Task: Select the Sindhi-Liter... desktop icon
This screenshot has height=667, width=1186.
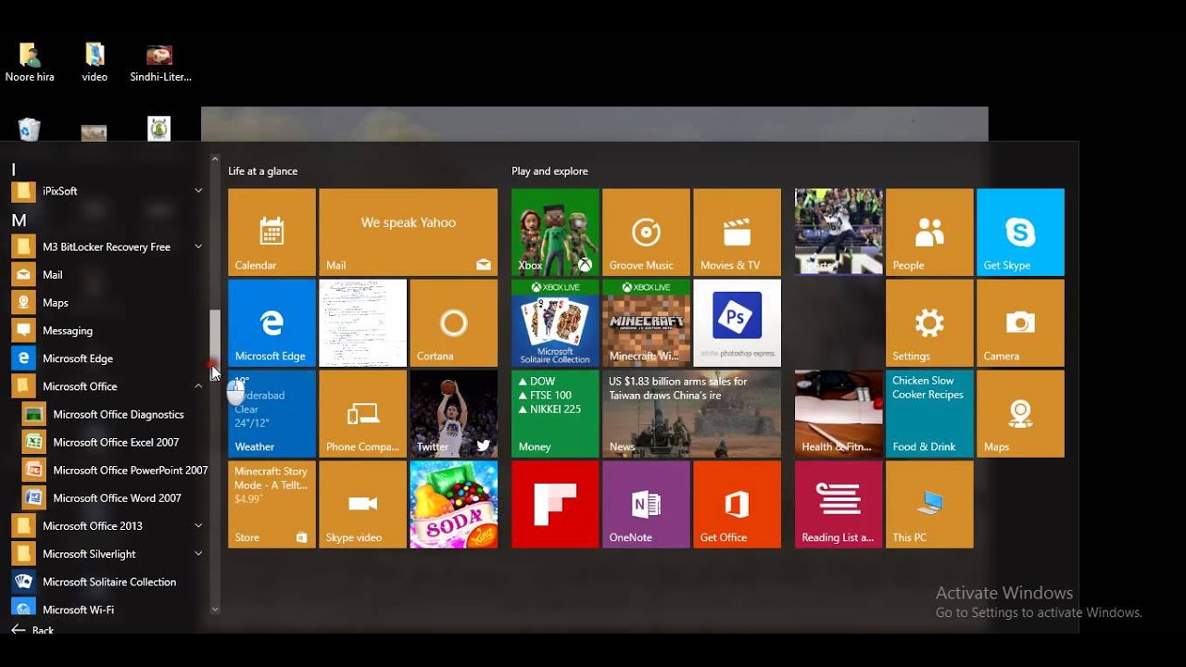Action: tap(160, 63)
